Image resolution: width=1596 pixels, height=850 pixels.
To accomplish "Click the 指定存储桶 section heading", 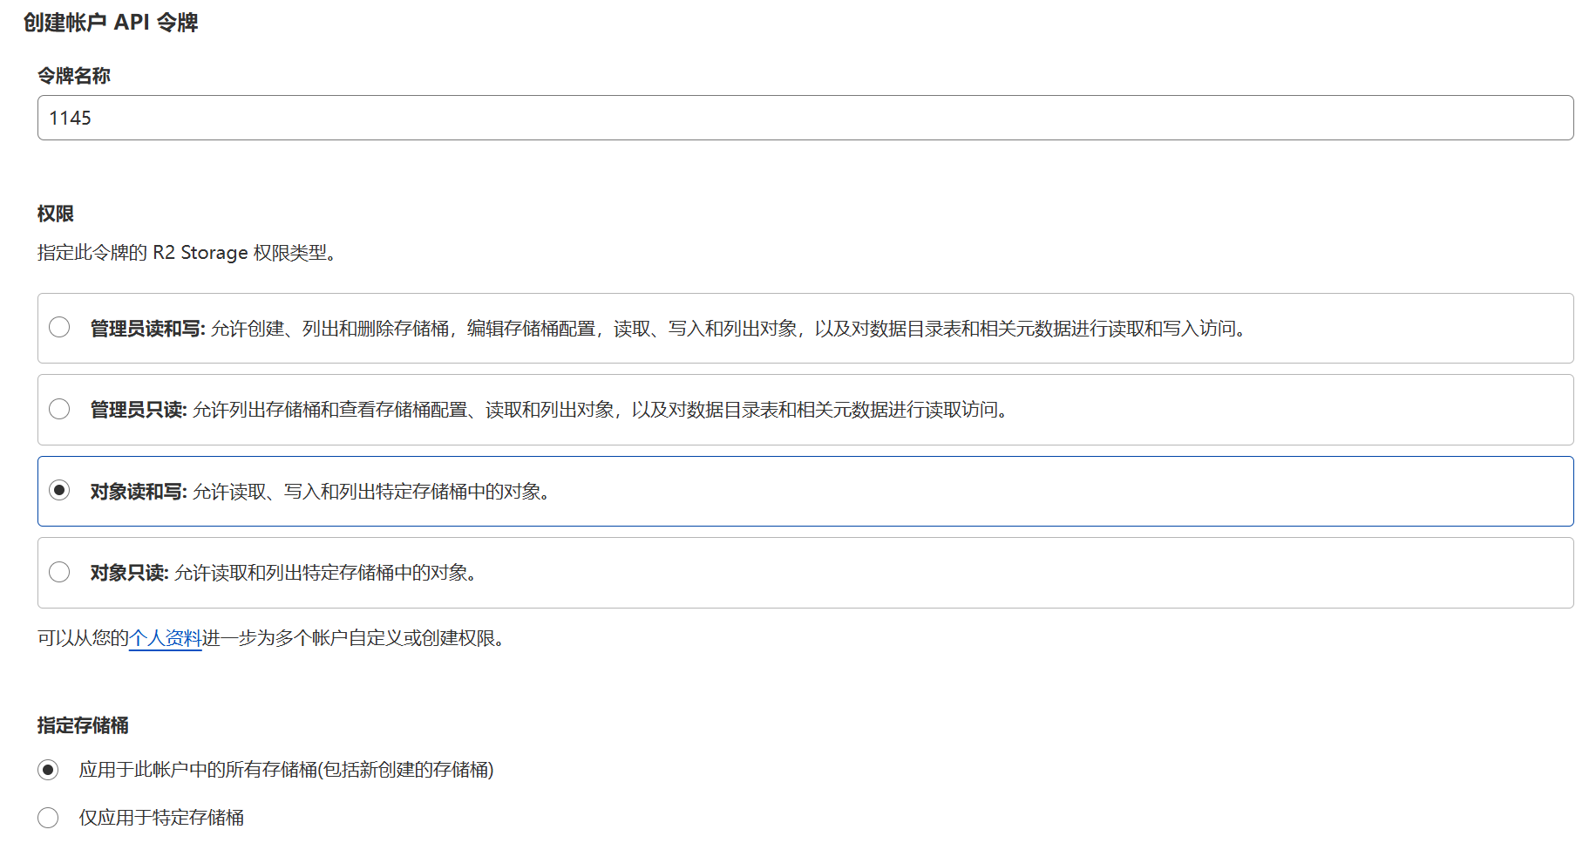I will [x=83, y=725].
